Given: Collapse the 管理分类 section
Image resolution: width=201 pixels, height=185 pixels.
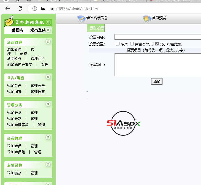Looking at the screenshot, I should [48, 104].
